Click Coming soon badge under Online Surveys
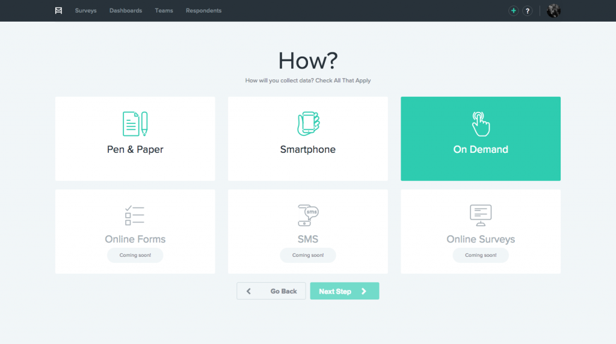Viewport: 616px width, 344px height. (481, 255)
